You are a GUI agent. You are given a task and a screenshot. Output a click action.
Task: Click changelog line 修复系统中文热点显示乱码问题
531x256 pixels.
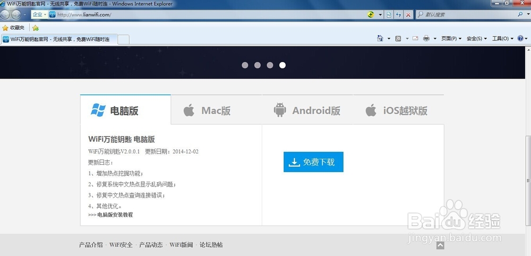point(132,184)
